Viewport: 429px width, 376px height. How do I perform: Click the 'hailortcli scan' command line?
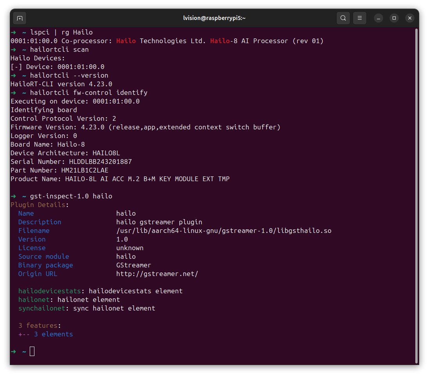(x=59, y=50)
